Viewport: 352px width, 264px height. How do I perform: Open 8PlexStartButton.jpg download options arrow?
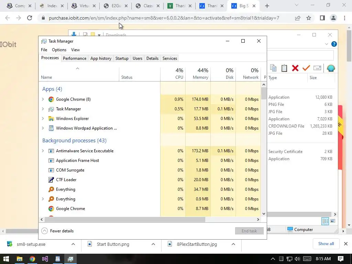click(x=233, y=244)
